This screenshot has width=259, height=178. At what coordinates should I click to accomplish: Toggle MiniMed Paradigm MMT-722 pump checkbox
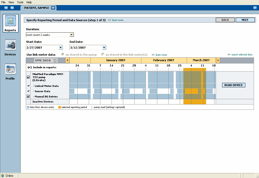coord(28,77)
